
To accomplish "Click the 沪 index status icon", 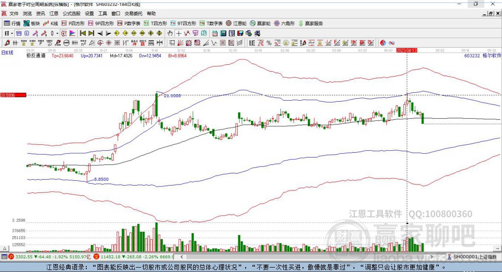I will pyautogui.click(x=11, y=257).
